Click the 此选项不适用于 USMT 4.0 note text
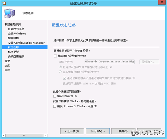The image size is (167, 139). pyautogui.click(x=89, y=84)
